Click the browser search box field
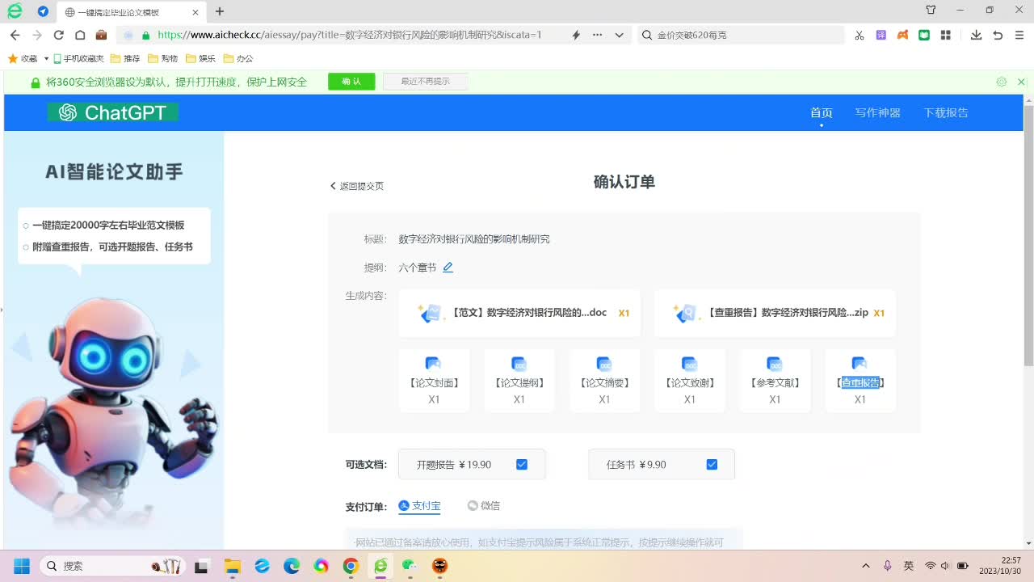Viewport: 1034px width, 582px height. pos(743,35)
